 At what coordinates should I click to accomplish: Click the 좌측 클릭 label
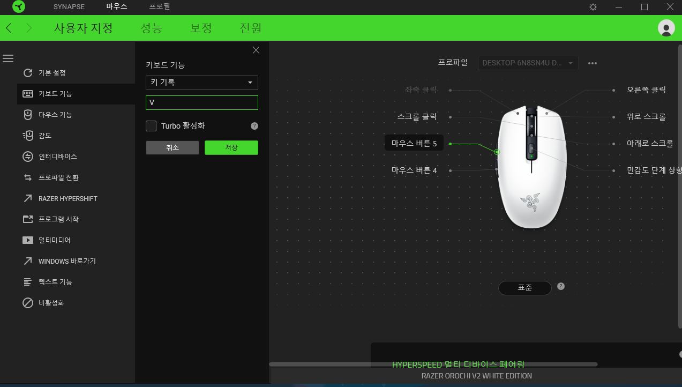coord(421,90)
